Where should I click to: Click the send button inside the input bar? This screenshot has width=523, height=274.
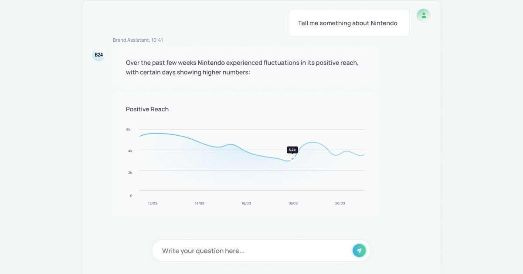click(359, 251)
